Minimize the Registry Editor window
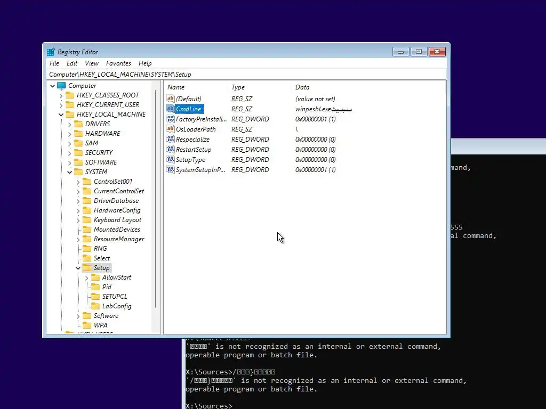 click(401, 52)
